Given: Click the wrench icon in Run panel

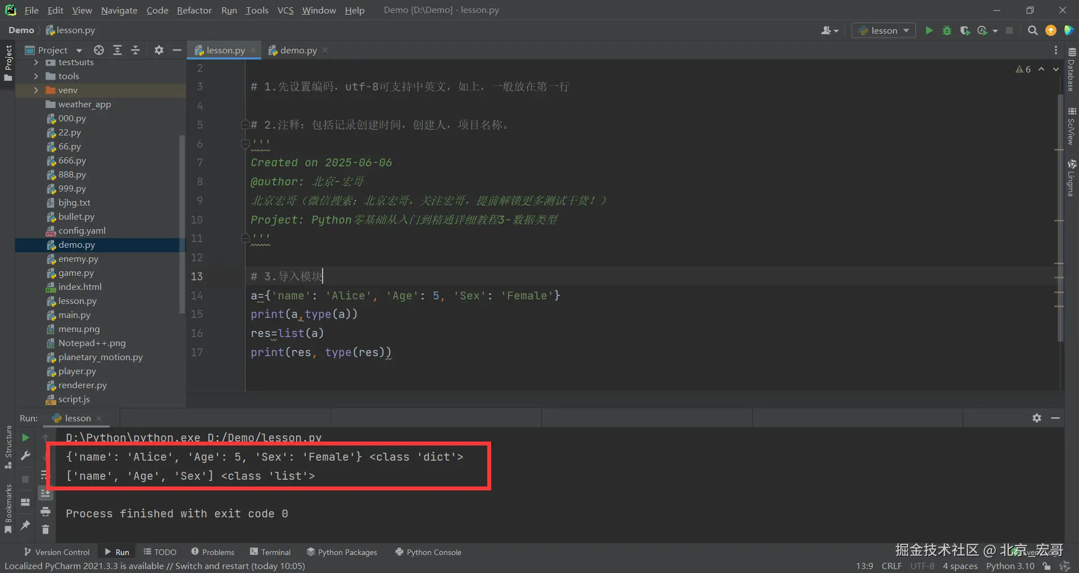Looking at the screenshot, I should 25,456.
